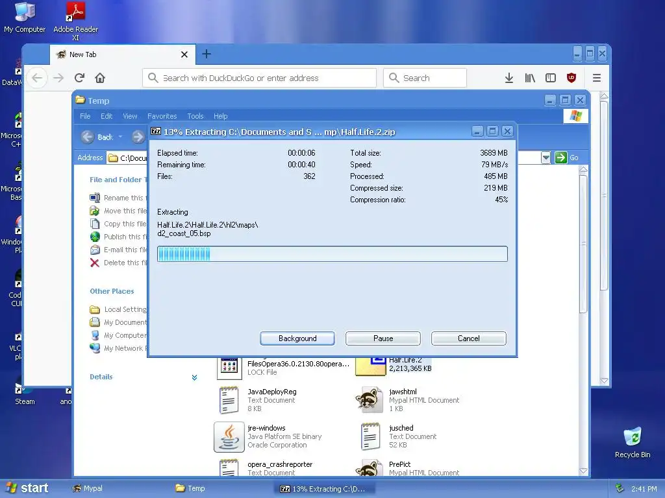
Task: Open the View menu in the Temp window
Action: [130, 116]
